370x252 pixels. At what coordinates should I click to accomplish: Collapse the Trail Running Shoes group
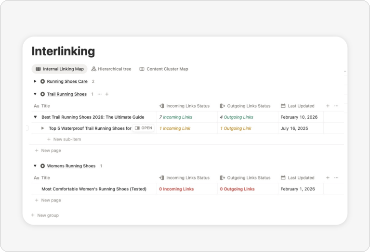click(35, 94)
